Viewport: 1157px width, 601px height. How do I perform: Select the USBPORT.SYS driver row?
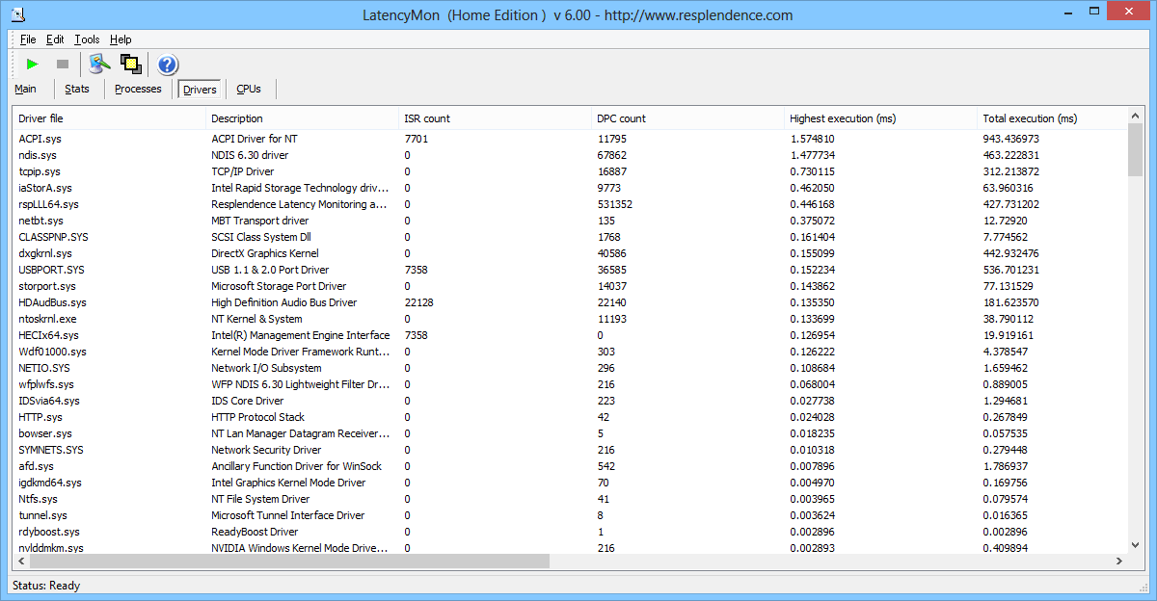tap(570, 270)
